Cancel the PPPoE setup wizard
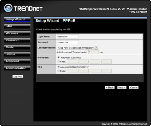Image resolution: width=151 pixels, height=126 pixels. pyautogui.click(x=134, y=87)
